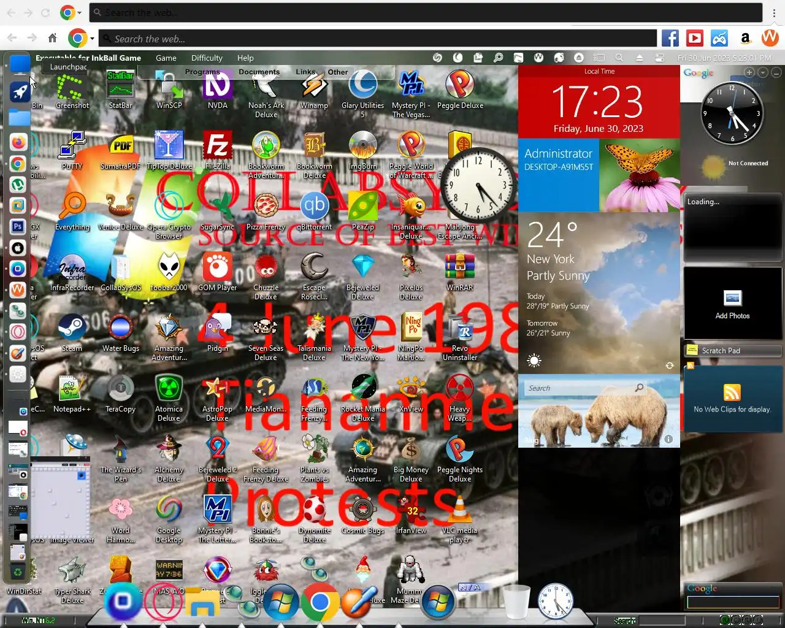
Task: Open File Explorer folder in bottom dock
Action: point(202,603)
